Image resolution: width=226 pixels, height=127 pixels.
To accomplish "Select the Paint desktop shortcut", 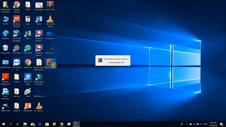I will click(x=28, y=92).
